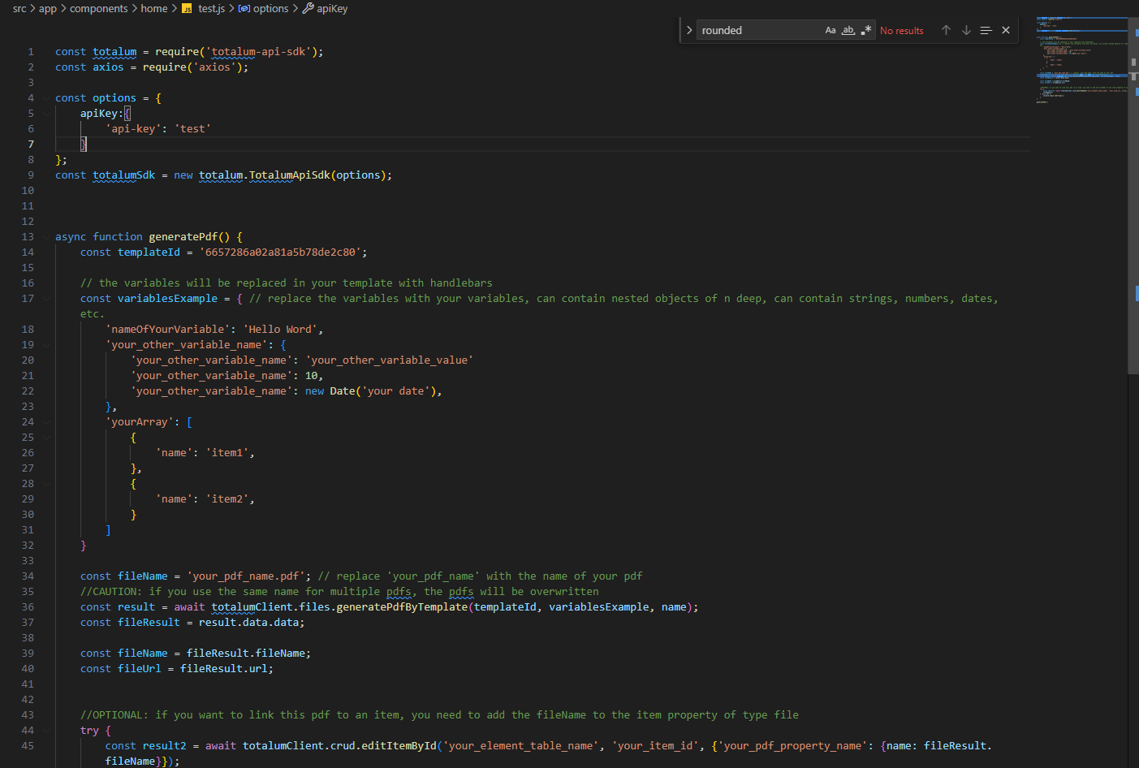Go to previous match arrow
This screenshot has width=1139, height=768.
coord(946,30)
